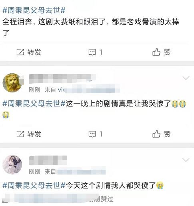
Task: Tap the repost icon on the first post
Action: tap(20, 52)
